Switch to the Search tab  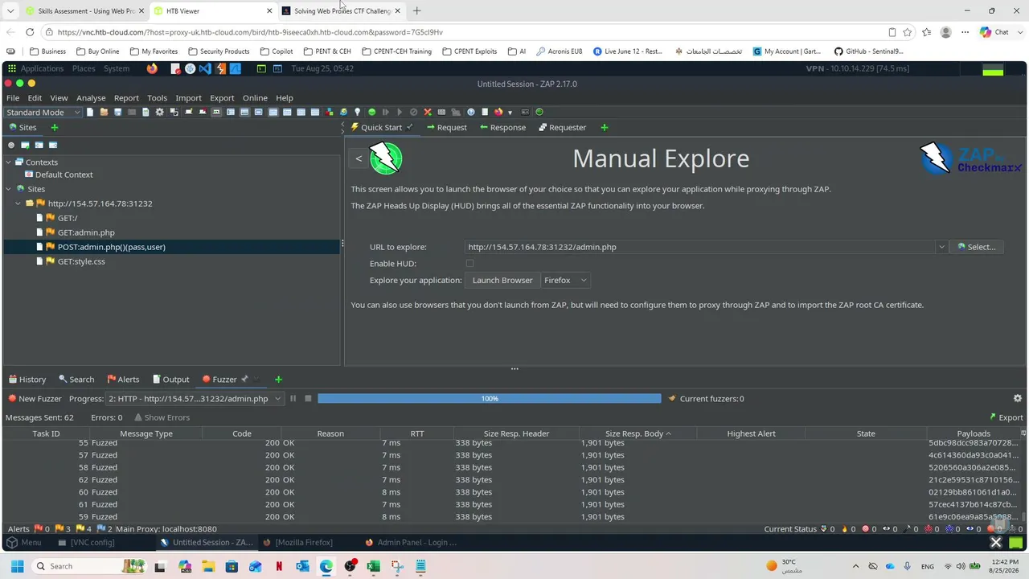[x=76, y=380]
